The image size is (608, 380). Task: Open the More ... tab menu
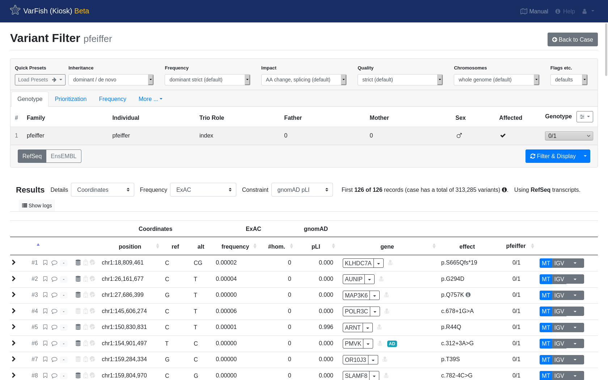coord(151,99)
